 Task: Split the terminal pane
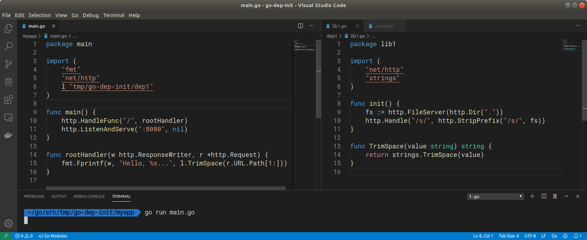[544, 196]
